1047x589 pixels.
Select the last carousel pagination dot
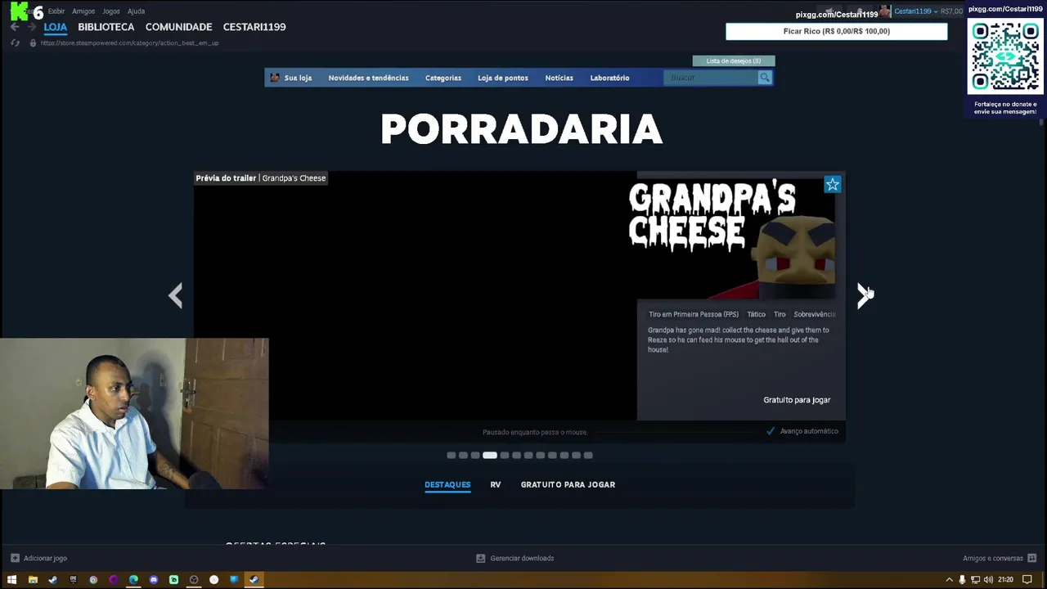pyautogui.click(x=588, y=455)
